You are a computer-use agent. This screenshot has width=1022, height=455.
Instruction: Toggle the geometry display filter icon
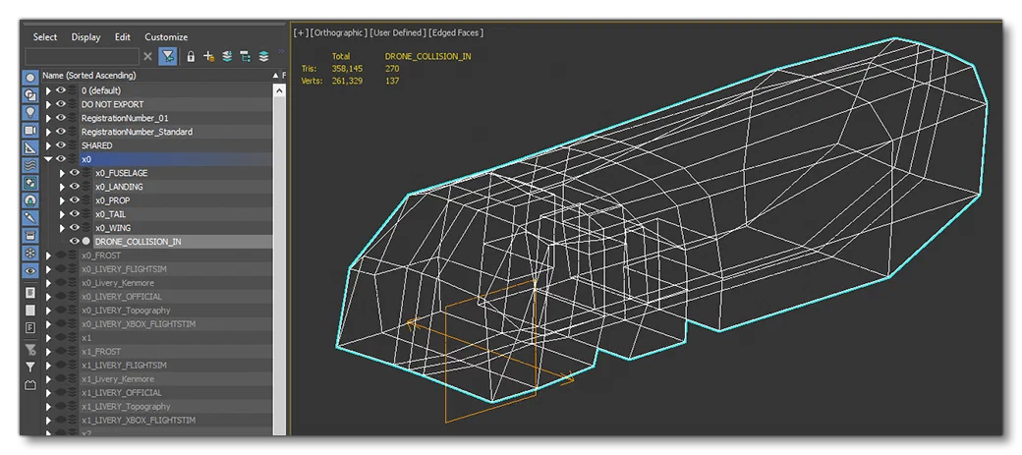pos(30,78)
